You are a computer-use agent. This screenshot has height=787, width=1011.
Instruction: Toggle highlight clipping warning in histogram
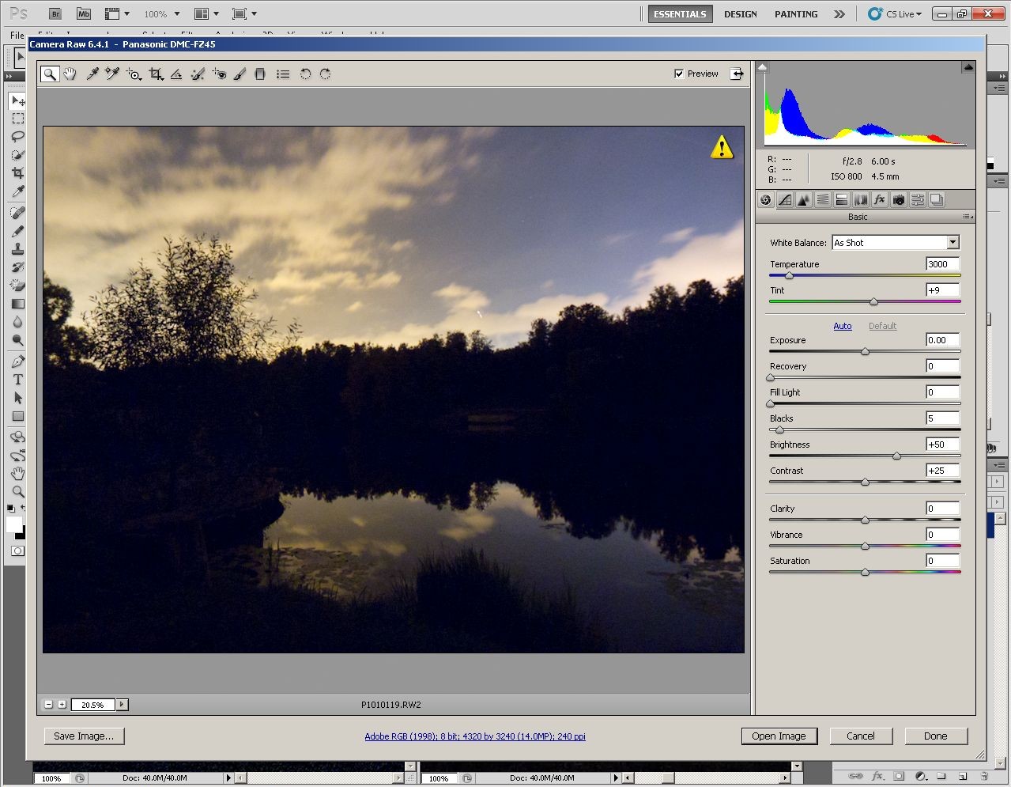click(x=968, y=67)
